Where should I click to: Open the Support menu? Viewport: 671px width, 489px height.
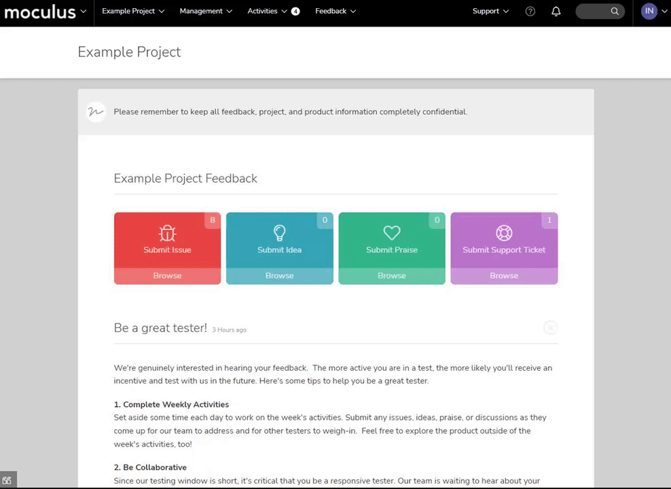tap(490, 11)
